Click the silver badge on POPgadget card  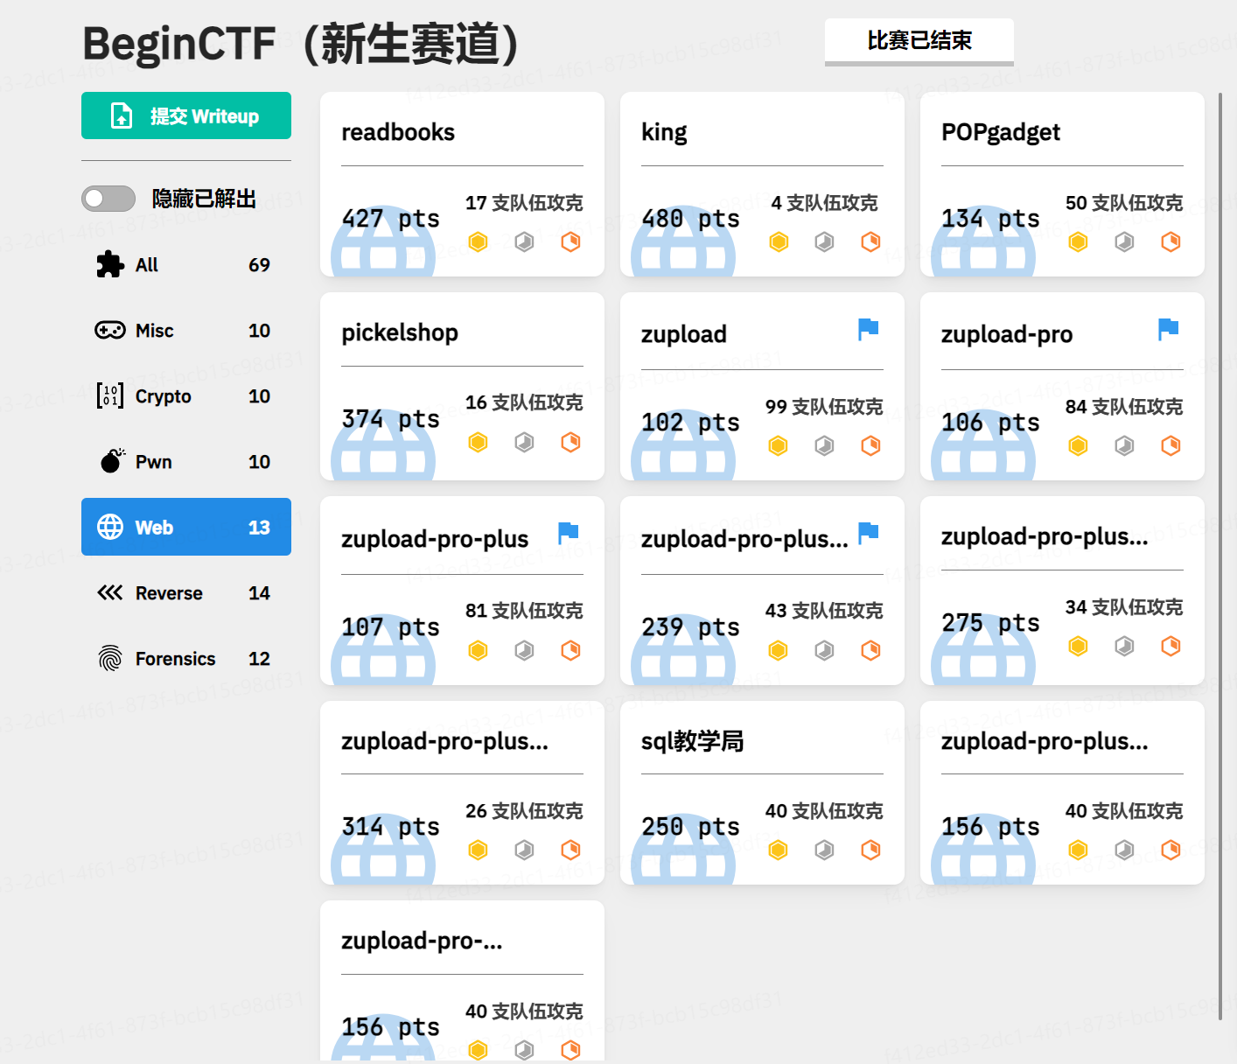pos(1124,241)
